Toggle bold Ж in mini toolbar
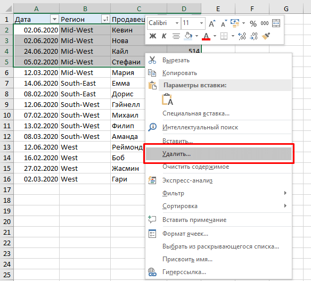311x281 pixels. (153, 36)
